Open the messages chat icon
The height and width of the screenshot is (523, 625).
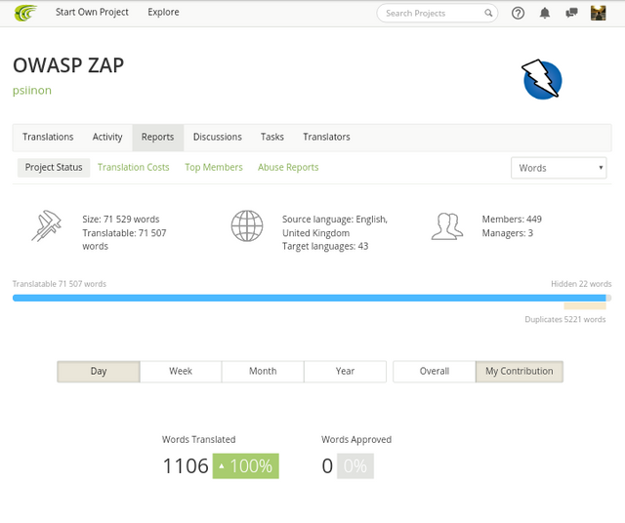click(x=571, y=13)
